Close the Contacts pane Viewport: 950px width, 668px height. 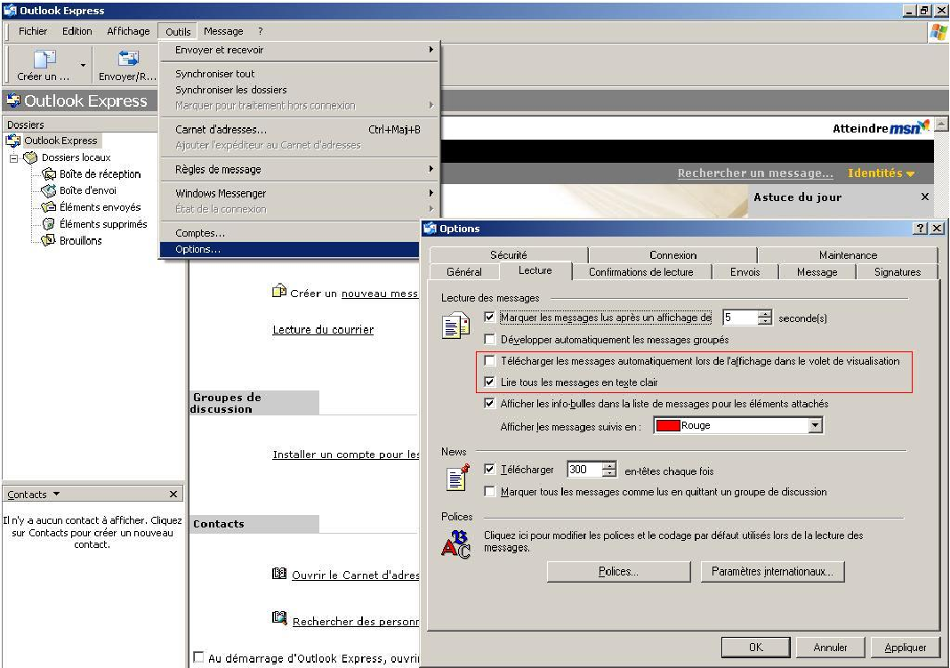(173, 495)
